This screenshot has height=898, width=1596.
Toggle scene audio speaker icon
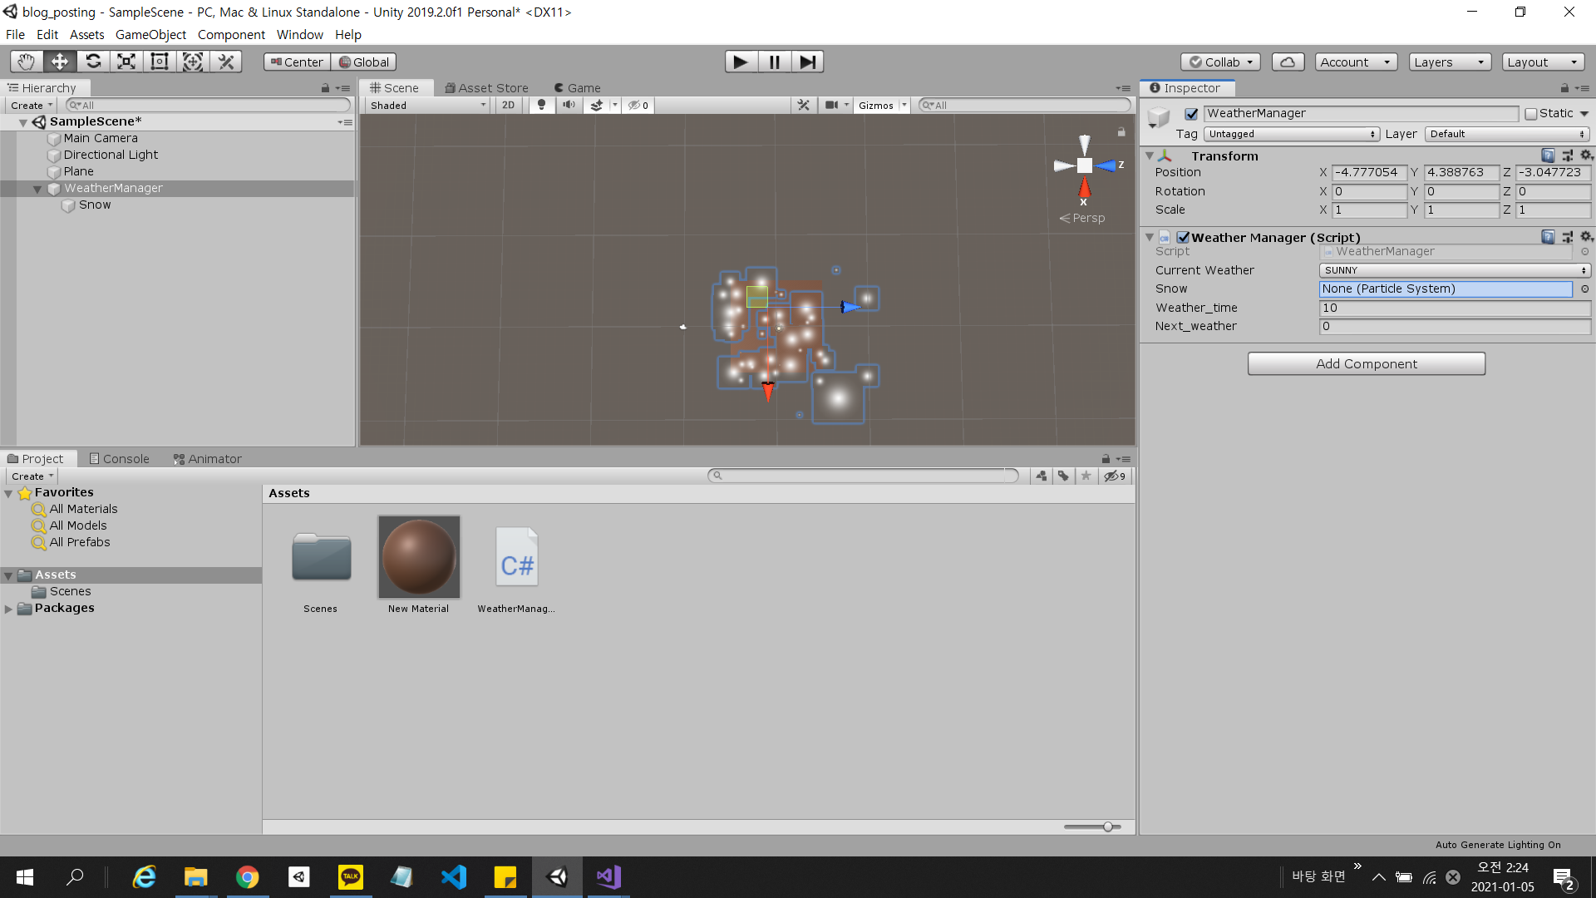pyautogui.click(x=569, y=105)
